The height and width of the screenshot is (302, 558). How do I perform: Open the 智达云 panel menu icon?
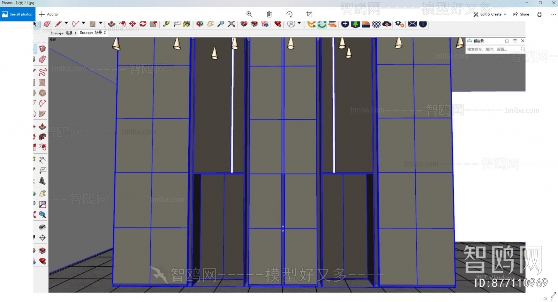pos(515,41)
